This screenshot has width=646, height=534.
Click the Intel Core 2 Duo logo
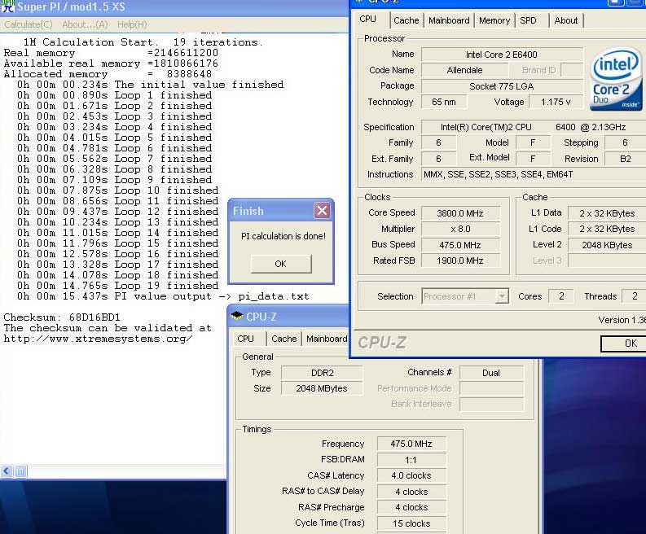click(x=616, y=81)
